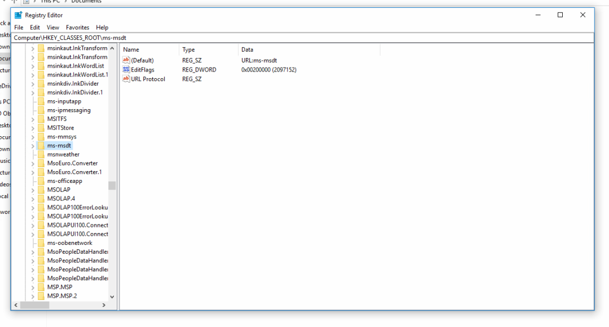
Task: Click the folder icon beside msnweather
Action: pos(41,155)
